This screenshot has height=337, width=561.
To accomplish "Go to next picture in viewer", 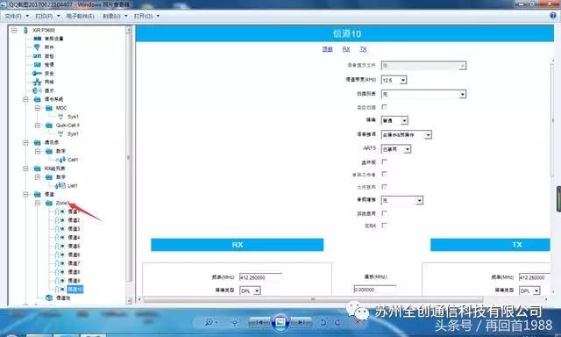I will [x=302, y=322].
